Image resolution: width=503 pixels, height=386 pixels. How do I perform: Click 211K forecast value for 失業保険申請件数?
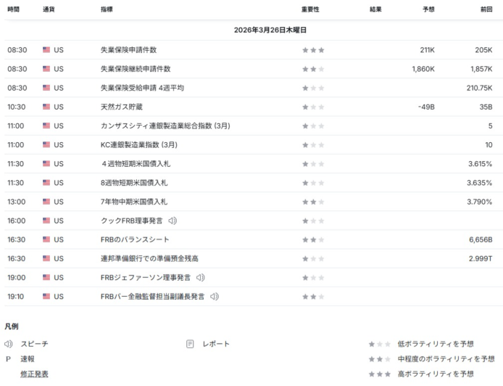pyautogui.click(x=427, y=50)
